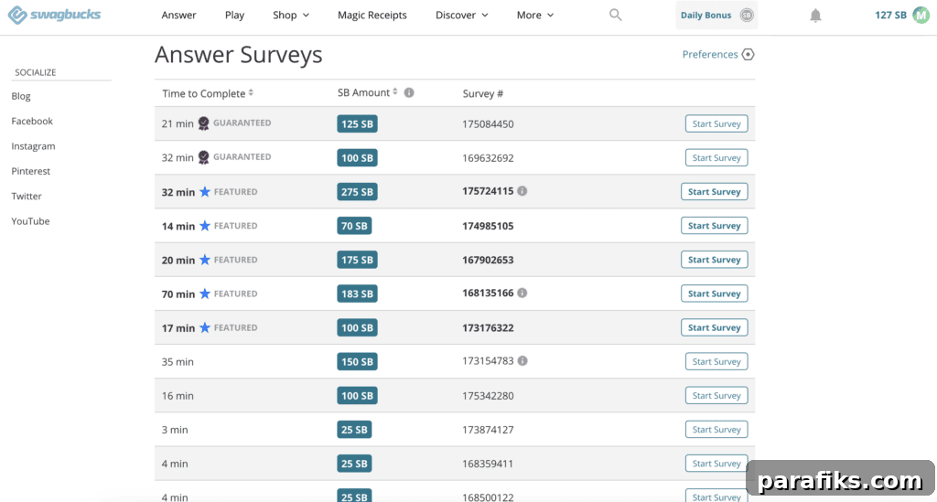
Task: Click the featured star on 14 min row
Action: (x=205, y=226)
